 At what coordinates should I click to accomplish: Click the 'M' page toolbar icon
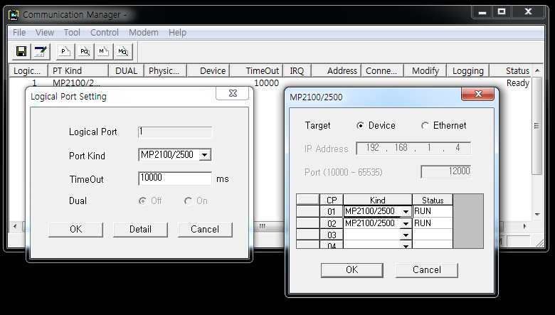point(104,52)
